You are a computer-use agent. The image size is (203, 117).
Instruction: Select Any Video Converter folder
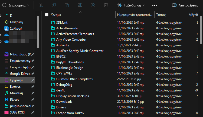coord(71,40)
